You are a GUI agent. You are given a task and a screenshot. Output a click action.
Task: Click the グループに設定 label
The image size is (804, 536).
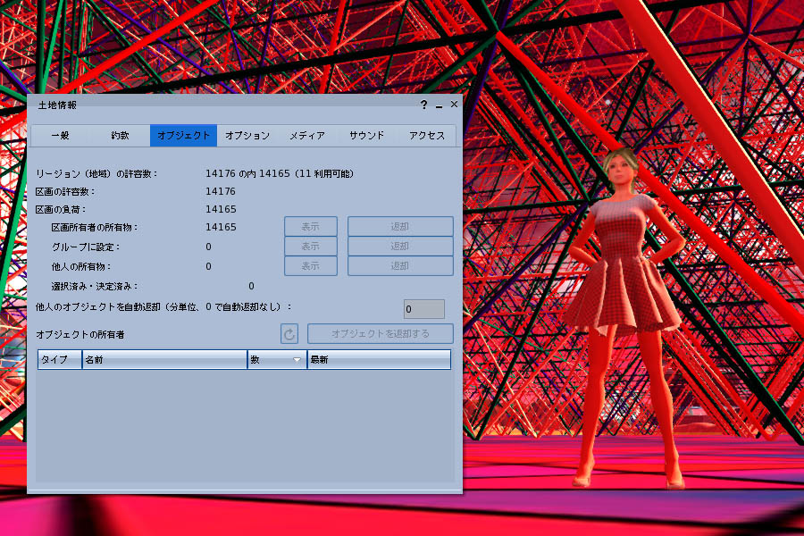pos(86,247)
